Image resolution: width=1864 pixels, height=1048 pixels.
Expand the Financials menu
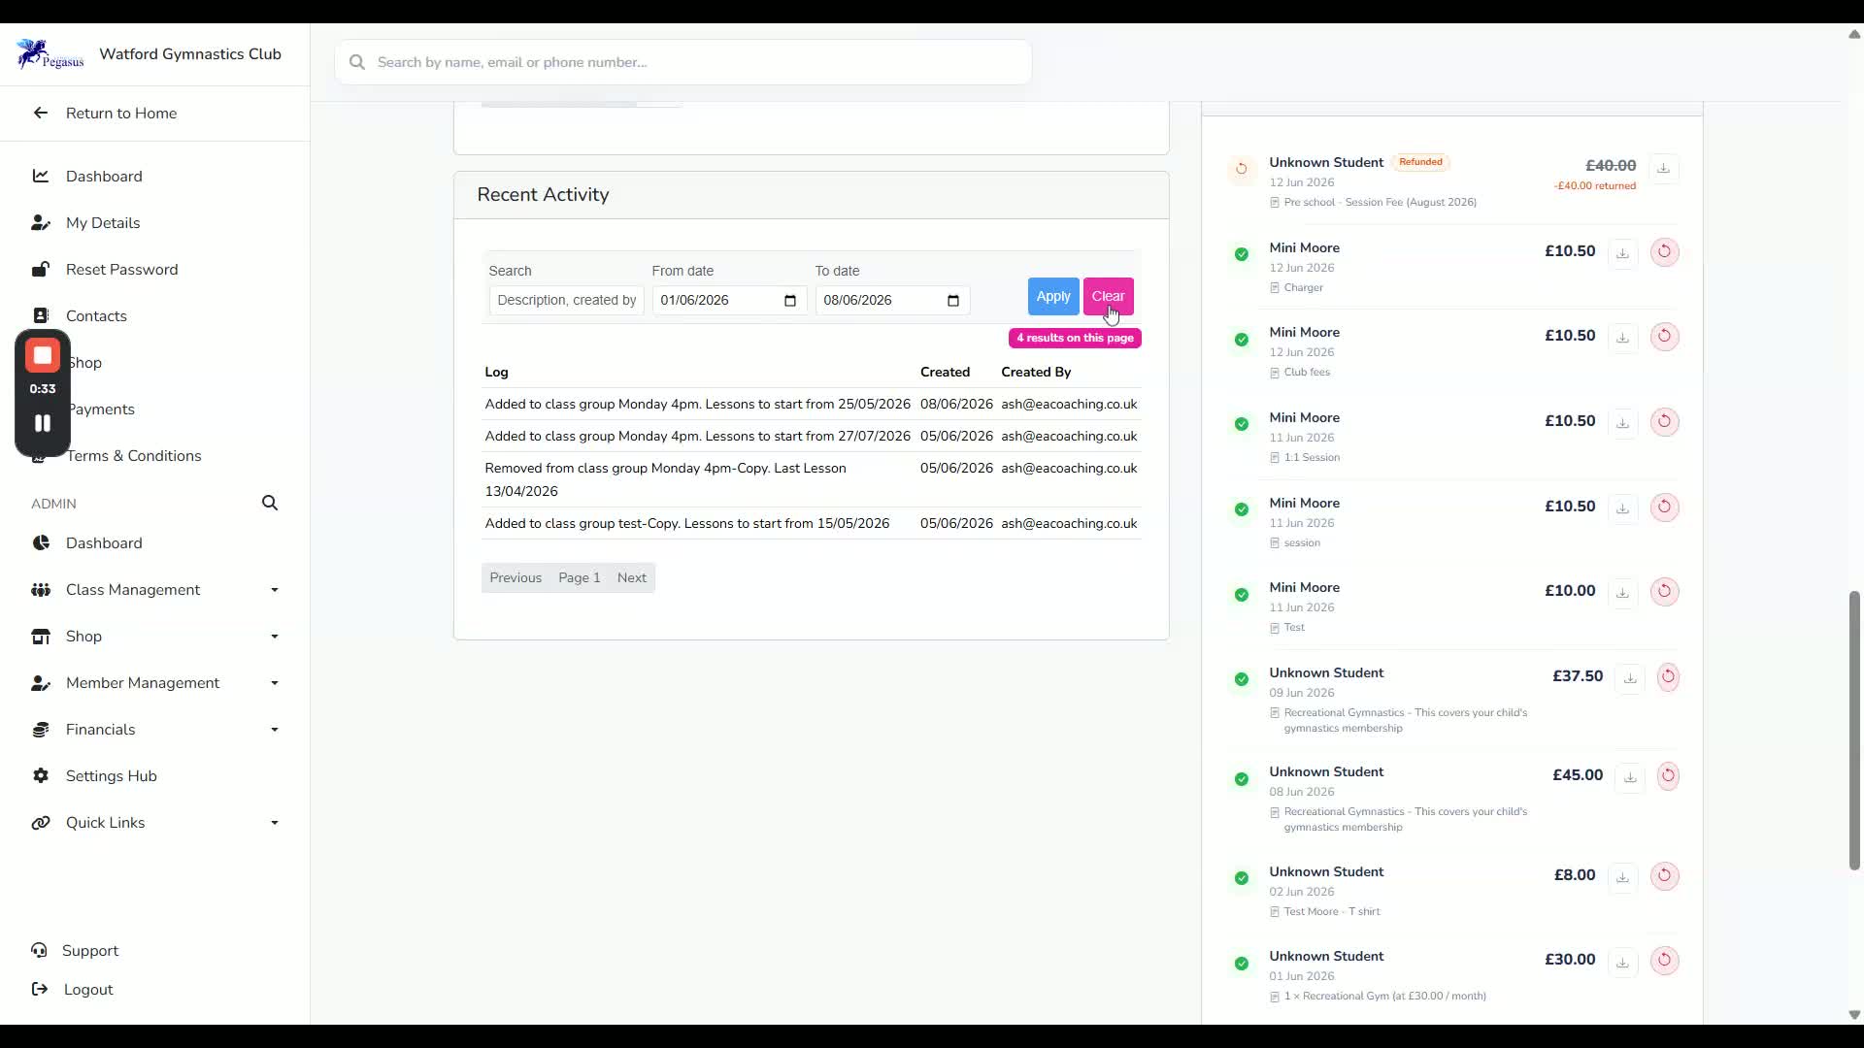(x=155, y=730)
